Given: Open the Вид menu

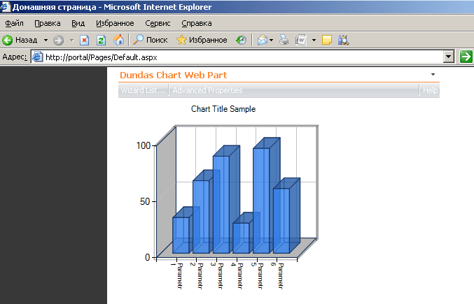Looking at the screenshot, I should tap(78, 23).
